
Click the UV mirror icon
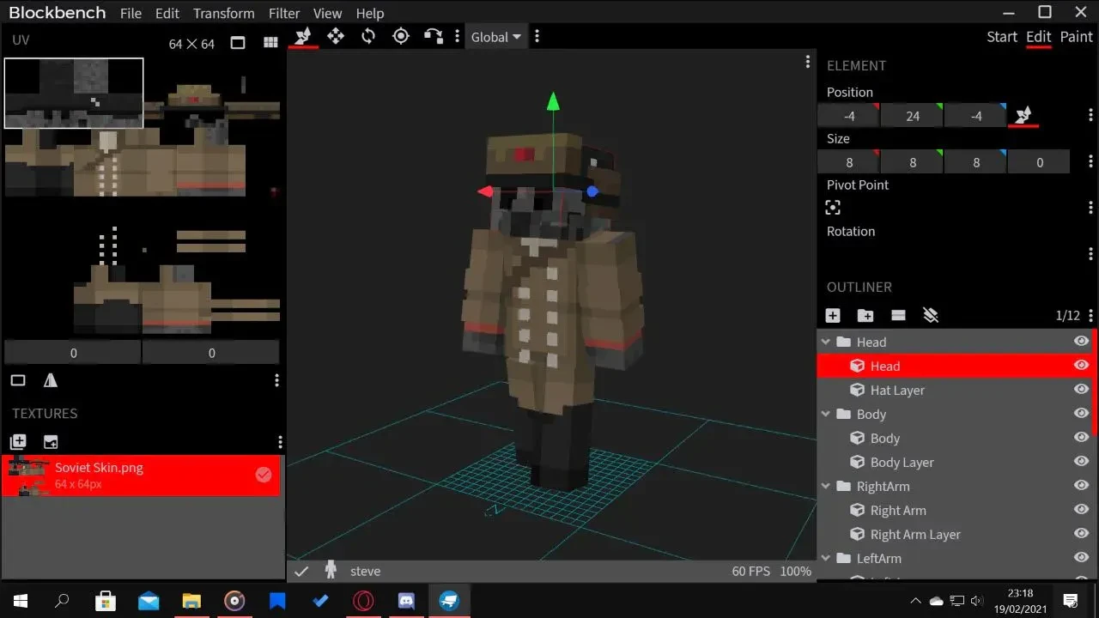[x=51, y=380]
